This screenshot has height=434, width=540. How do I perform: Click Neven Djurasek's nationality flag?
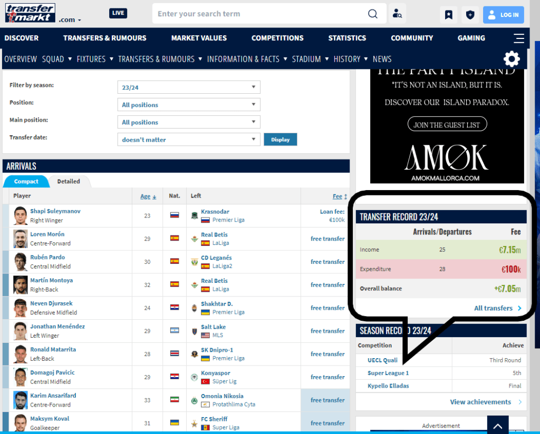pyautogui.click(x=175, y=308)
